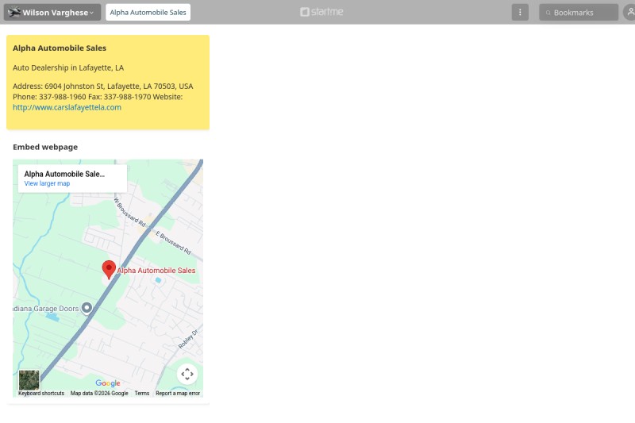Click the map fullscreen/camera controls button
Screen dimensions: 635x423
click(x=187, y=374)
